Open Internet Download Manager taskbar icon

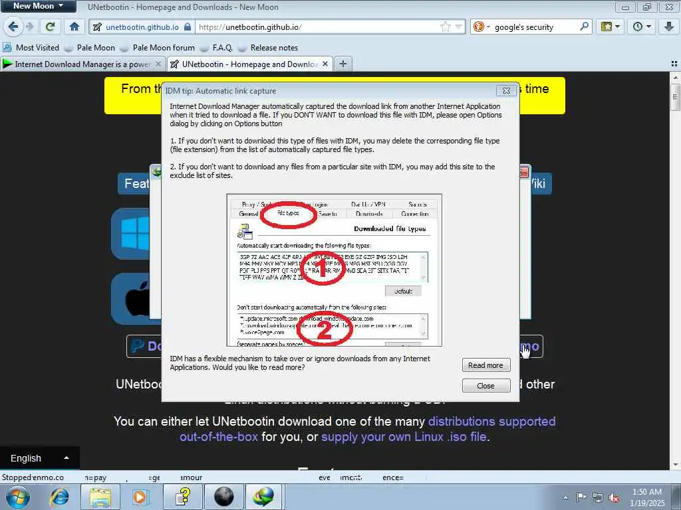pos(264,497)
